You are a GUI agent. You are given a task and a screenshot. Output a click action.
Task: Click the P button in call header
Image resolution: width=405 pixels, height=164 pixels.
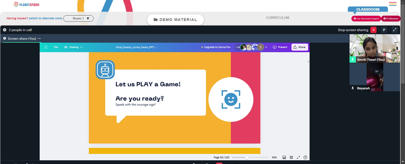pyautogui.click(x=384, y=30)
